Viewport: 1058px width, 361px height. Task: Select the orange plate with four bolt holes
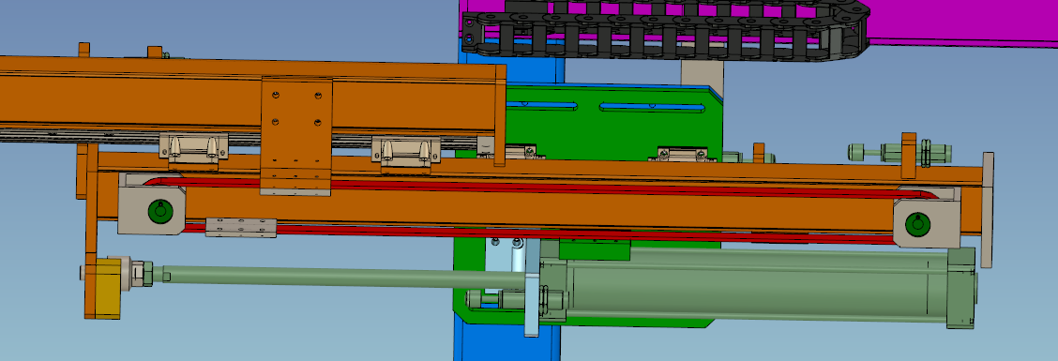(x=296, y=136)
